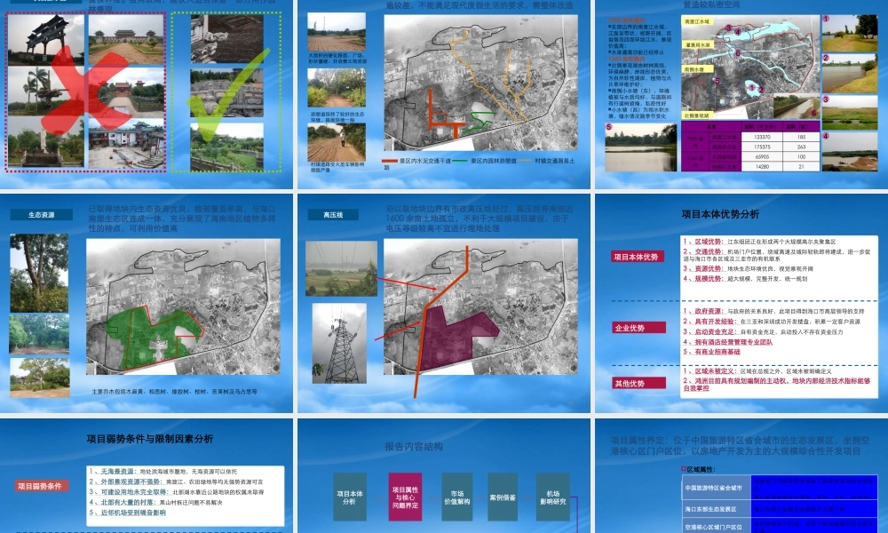Screen dimensions: 888x533
Task: Click the 1、政府资源 bullet line
Action: (x=773, y=311)
